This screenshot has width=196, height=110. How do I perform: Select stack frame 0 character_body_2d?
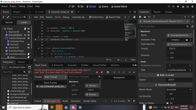tap(51, 86)
